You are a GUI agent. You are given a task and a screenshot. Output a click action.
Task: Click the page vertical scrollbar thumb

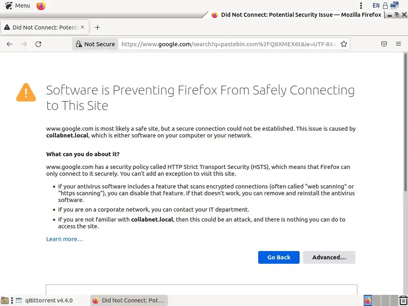point(406,120)
